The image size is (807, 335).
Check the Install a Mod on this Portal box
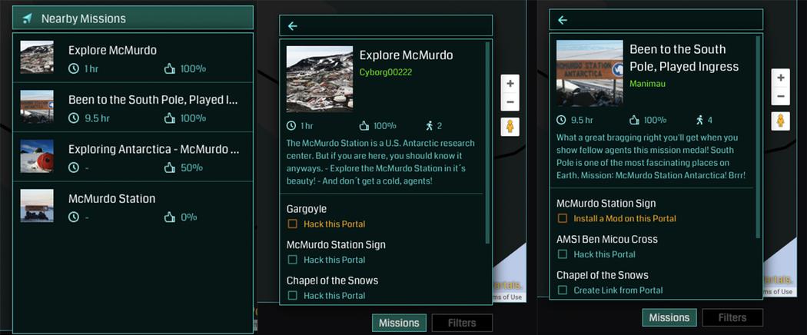click(x=563, y=218)
